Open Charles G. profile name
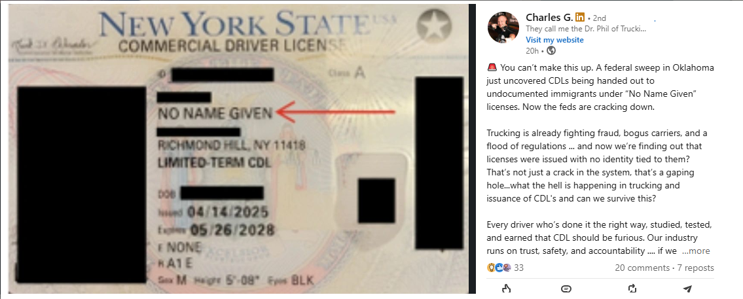This screenshot has width=743, height=299. click(x=549, y=18)
